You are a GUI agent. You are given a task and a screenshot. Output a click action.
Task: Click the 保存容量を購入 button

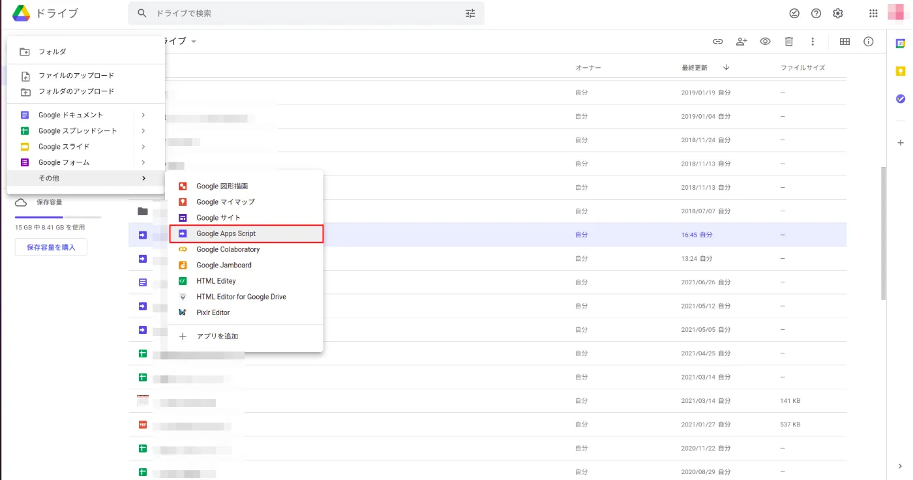pyautogui.click(x=51, y=247)
